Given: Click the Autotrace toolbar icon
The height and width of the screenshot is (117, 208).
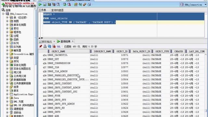Looking at the screenshot, I should click(54, 5).
